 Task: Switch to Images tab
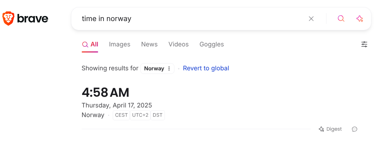(120, 44)
